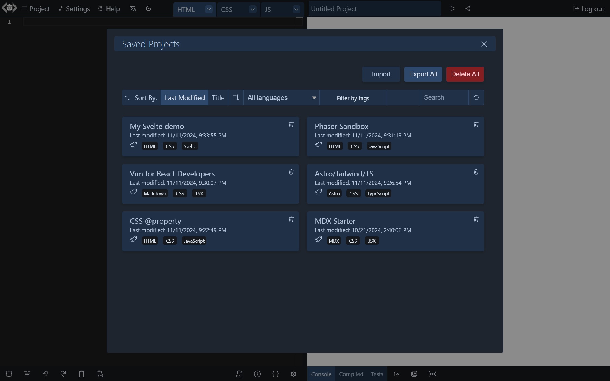Click the Export All button

click(x=423, y=74)
